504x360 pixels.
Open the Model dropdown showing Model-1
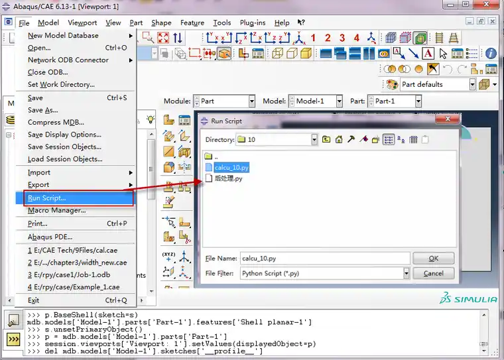pos(339,101)
